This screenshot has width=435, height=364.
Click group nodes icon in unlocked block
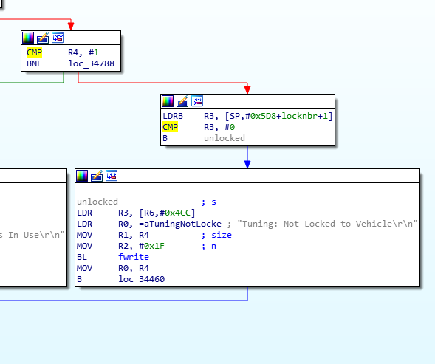[x=112, y=176]
